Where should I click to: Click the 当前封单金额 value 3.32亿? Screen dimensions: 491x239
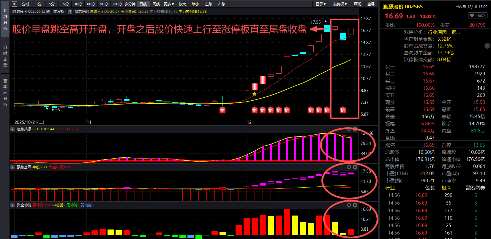click(444, 39)
